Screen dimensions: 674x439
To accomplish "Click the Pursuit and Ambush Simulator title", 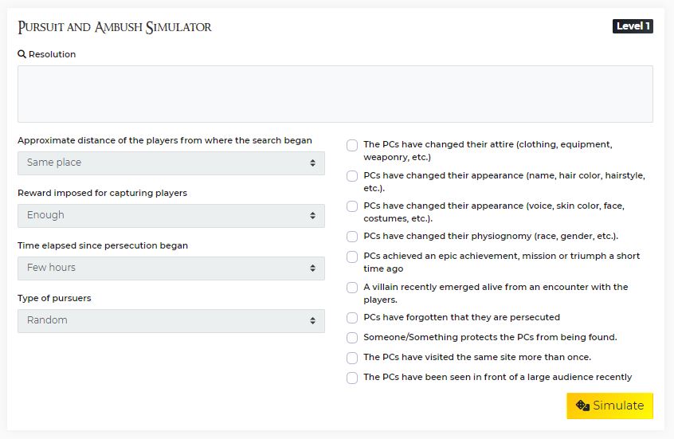I will tap(115, 28).
